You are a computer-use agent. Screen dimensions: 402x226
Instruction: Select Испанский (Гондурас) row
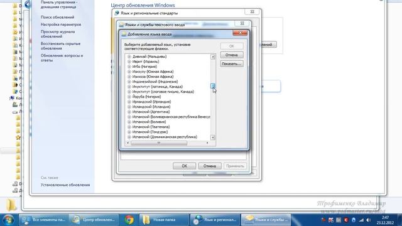tap(150, 132)
